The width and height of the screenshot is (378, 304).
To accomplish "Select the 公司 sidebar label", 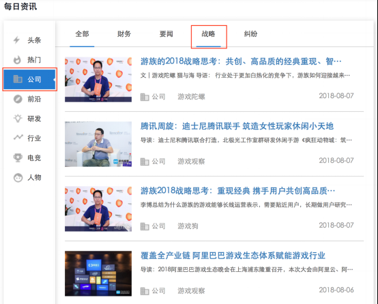I will coord(34,79).
